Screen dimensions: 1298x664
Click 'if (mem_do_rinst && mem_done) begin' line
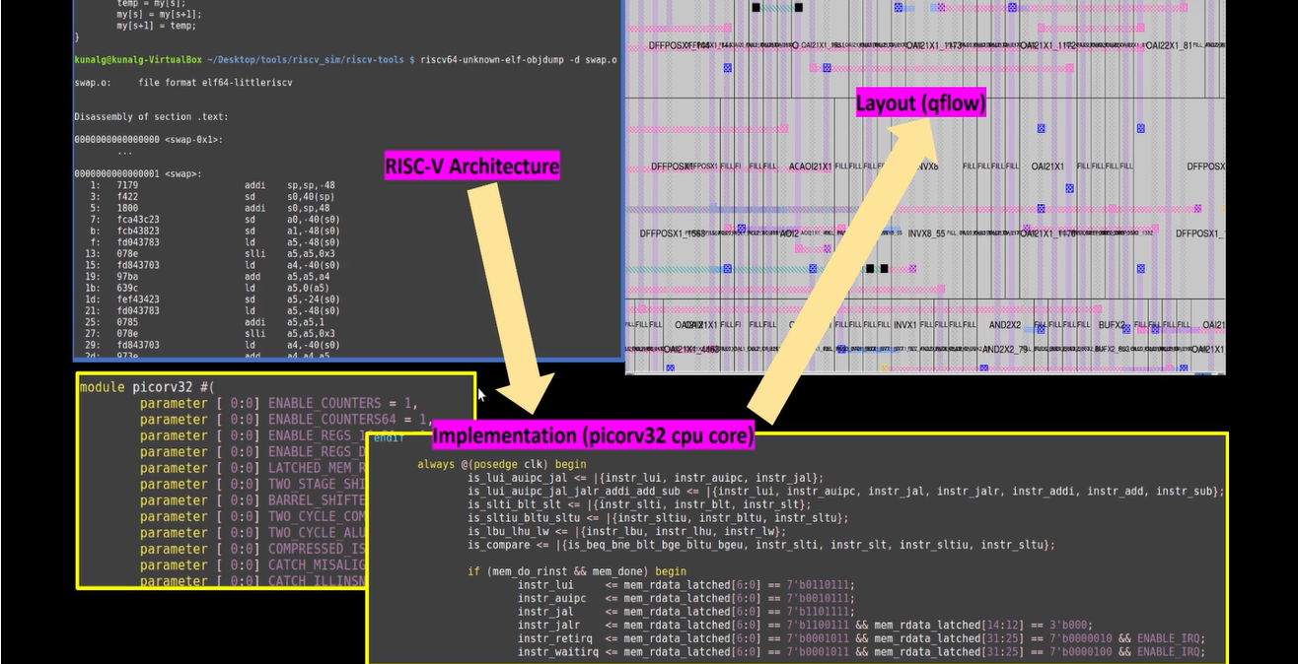tap(578, 571)
